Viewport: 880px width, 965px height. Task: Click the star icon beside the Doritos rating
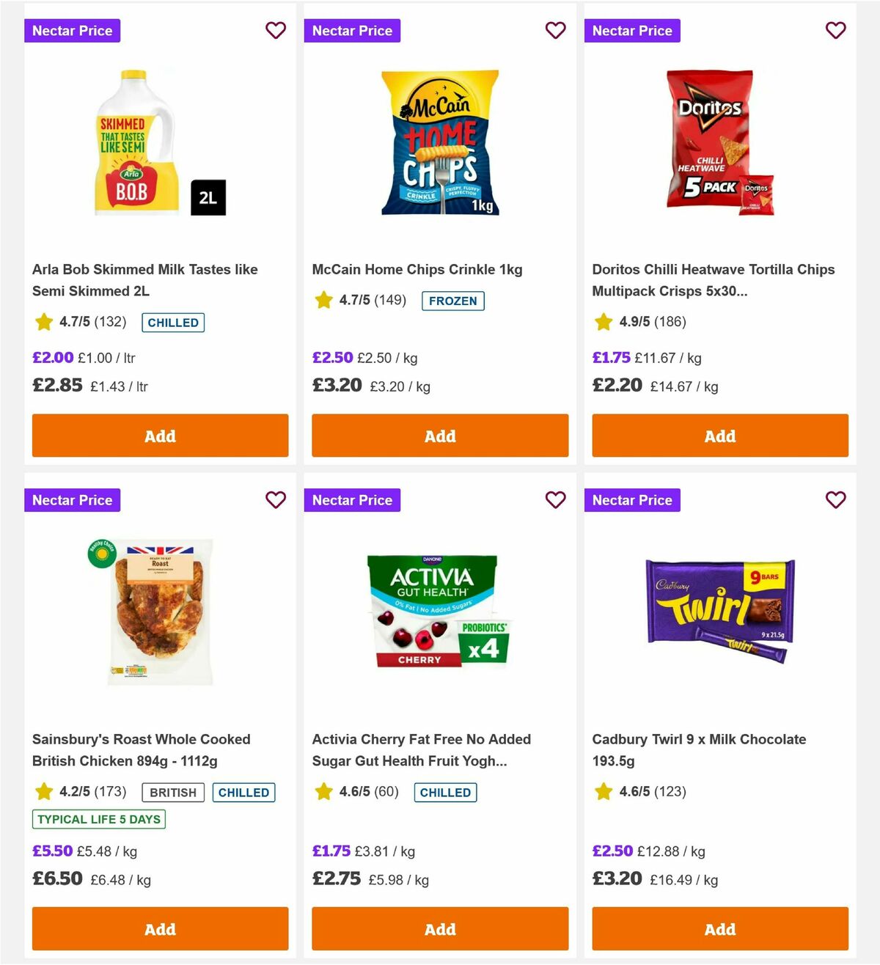pyautogui.click(x=603, y=321)
